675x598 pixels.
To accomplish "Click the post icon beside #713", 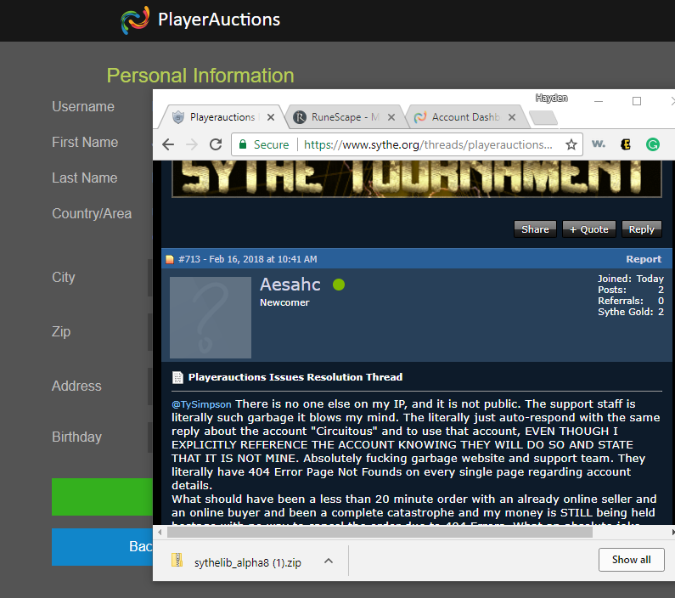I will 170,259.
